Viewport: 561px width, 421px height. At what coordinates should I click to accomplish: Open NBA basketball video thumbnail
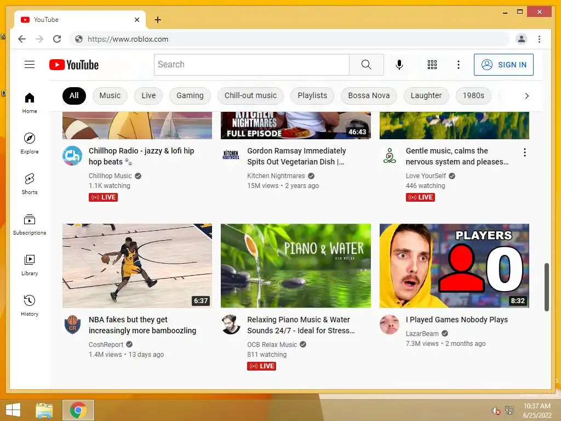click(137, 266)
